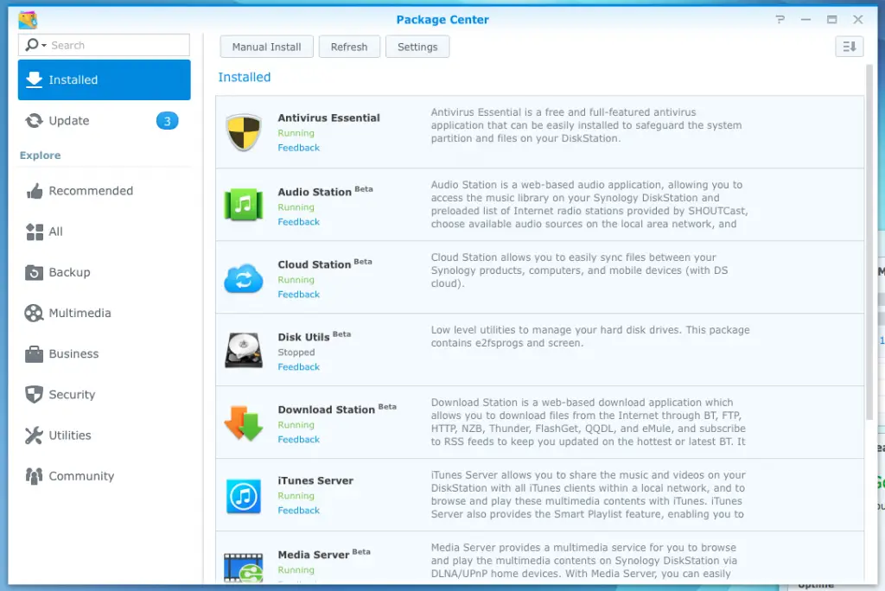Click the Manual Install button
This screenshot has width=885, height=591.
266,47
